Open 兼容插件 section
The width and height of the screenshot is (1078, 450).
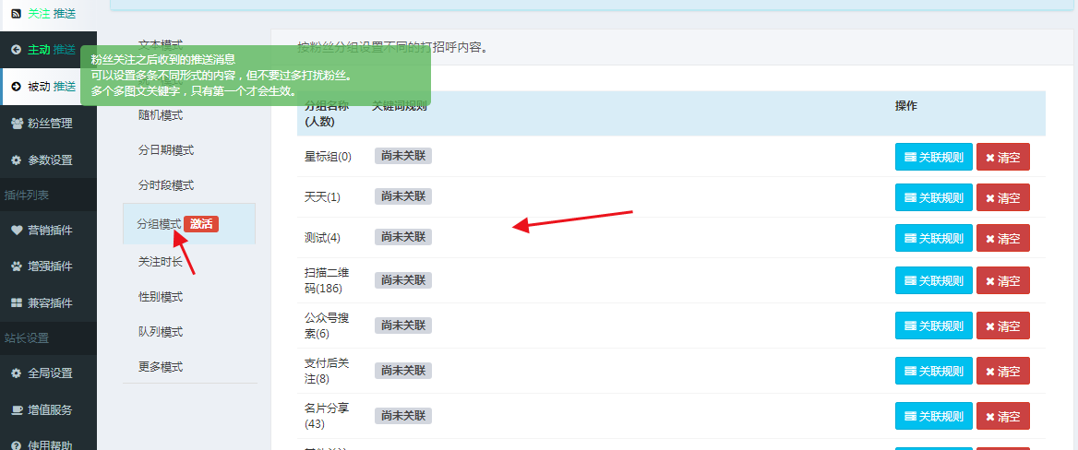[x=48, y=303]
